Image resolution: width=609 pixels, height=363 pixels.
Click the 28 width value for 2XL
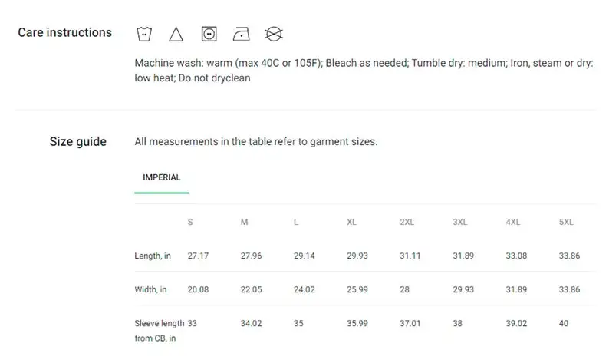pos(404,289)
